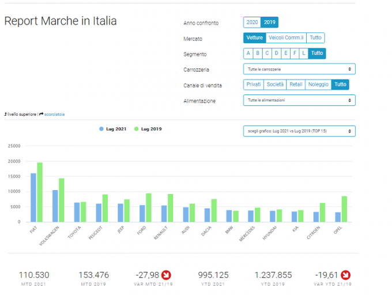Filter sales channel by Retail
Image resolution: width=392 pixels, height=295 pixels.
click(x=296, y=85)
